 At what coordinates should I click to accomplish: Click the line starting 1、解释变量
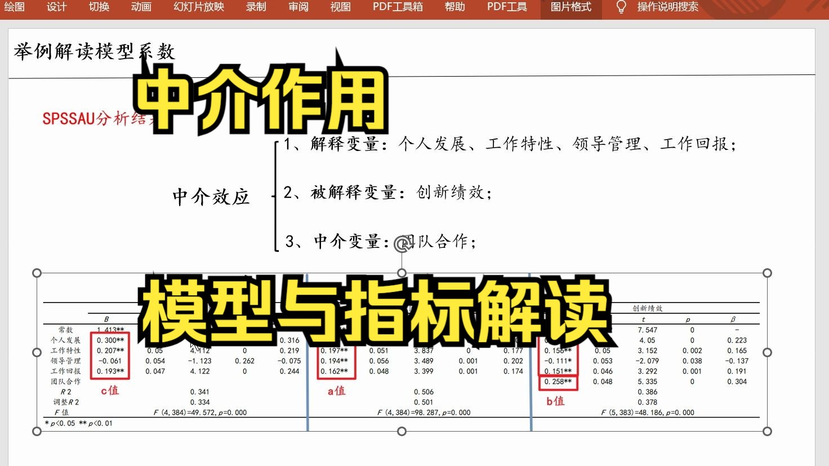[510, 144]
